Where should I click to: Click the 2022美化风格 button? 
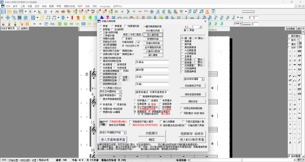(152, 31)
